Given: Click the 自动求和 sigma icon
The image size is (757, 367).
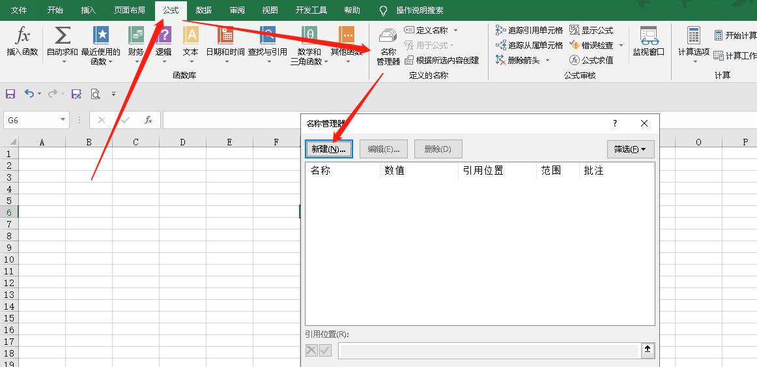Looking at the screenshot, I should click(x=63, y=36).
